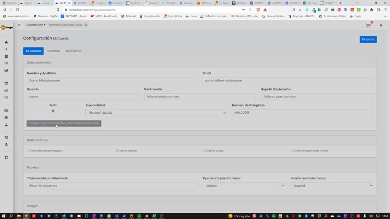Open the barcode sidebar icon

coord(6,63)
